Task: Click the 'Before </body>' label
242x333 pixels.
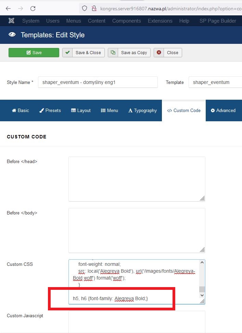Action: 22,213
